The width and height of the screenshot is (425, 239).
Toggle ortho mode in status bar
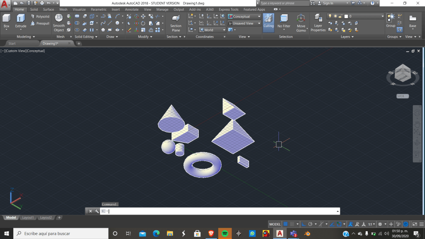click(x=303, y=224)
